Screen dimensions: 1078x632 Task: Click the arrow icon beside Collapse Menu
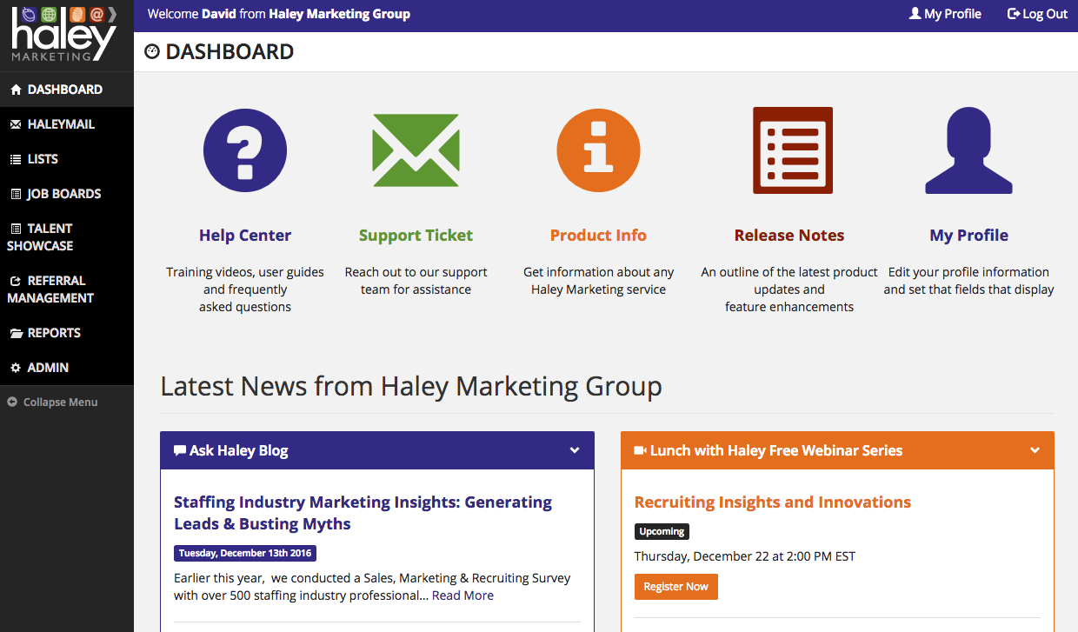[12, 402]
